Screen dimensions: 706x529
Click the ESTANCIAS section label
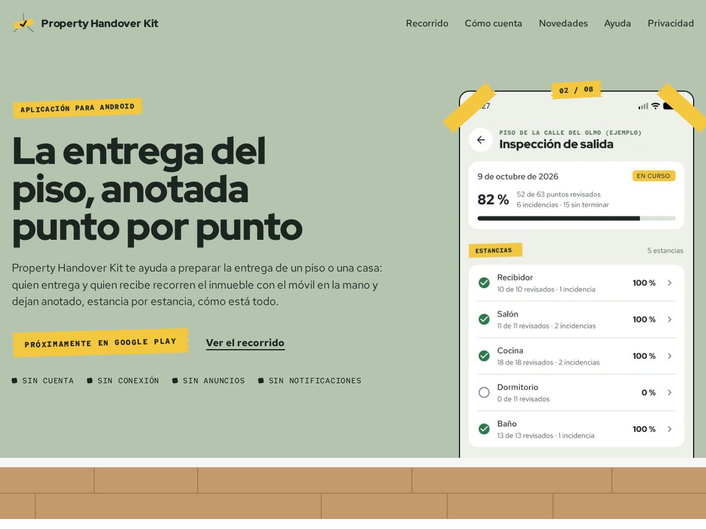tap(495, 250)
